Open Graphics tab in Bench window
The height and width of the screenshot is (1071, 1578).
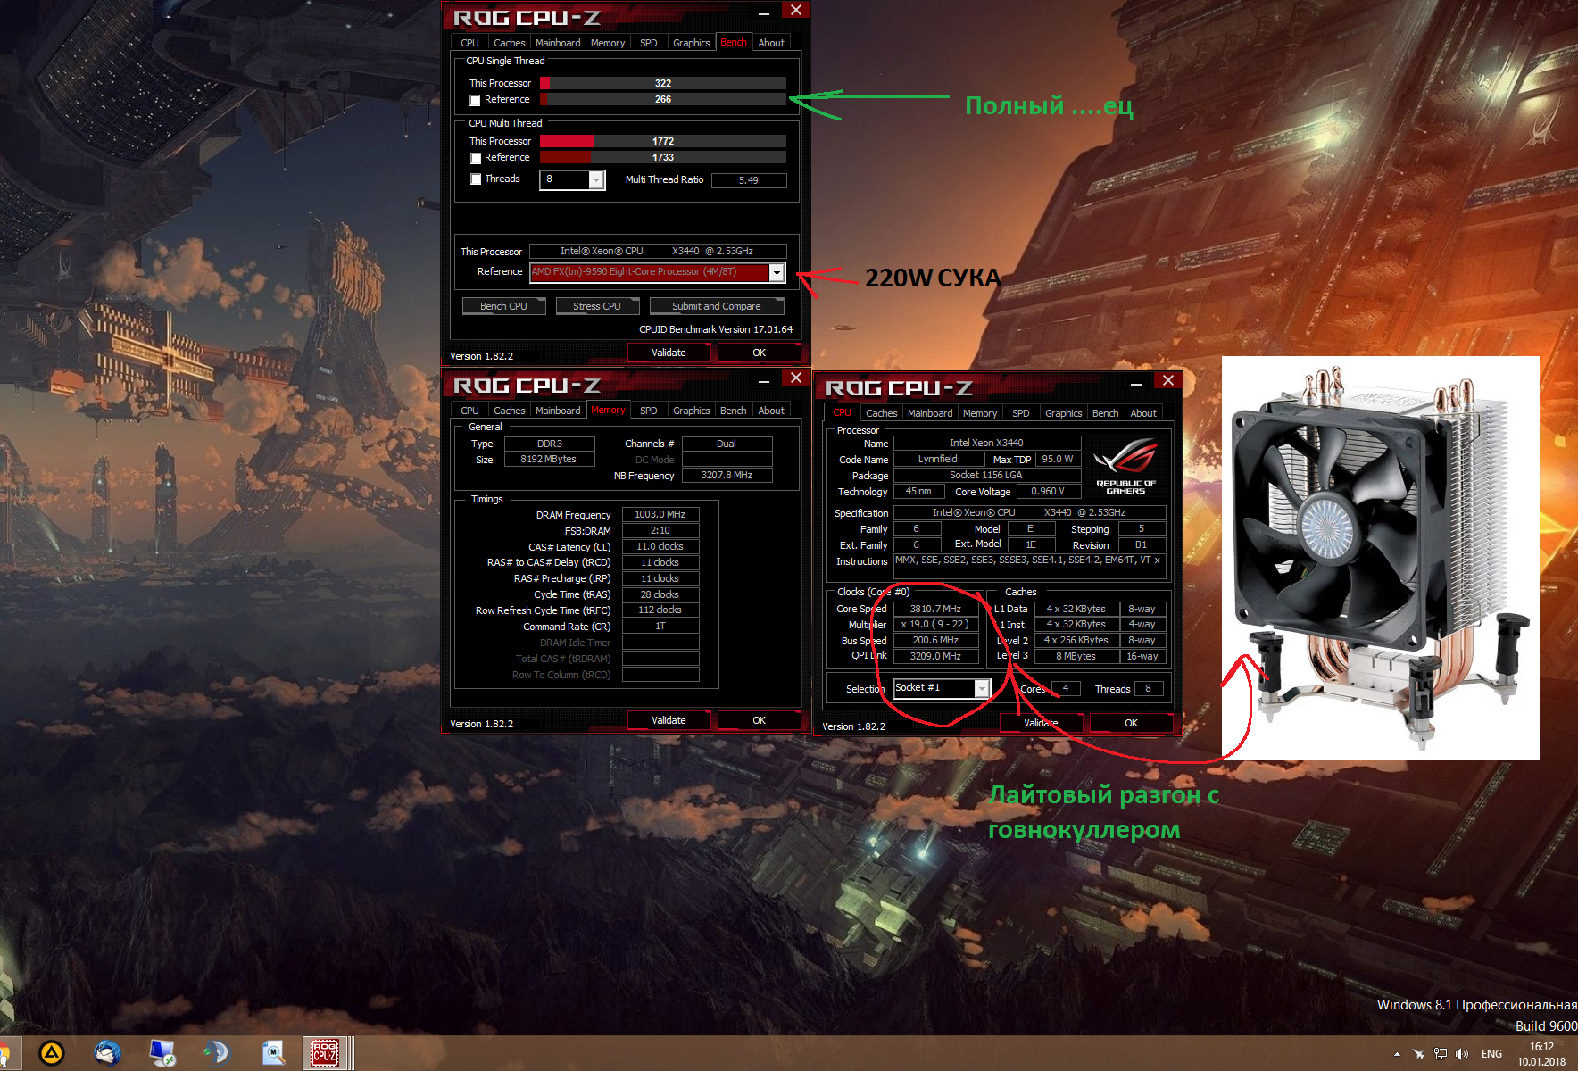click(692, 43)
